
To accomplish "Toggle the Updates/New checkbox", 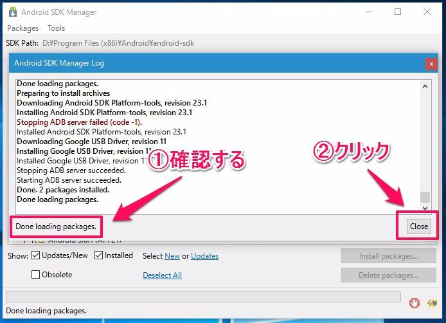I will [35, 255].
